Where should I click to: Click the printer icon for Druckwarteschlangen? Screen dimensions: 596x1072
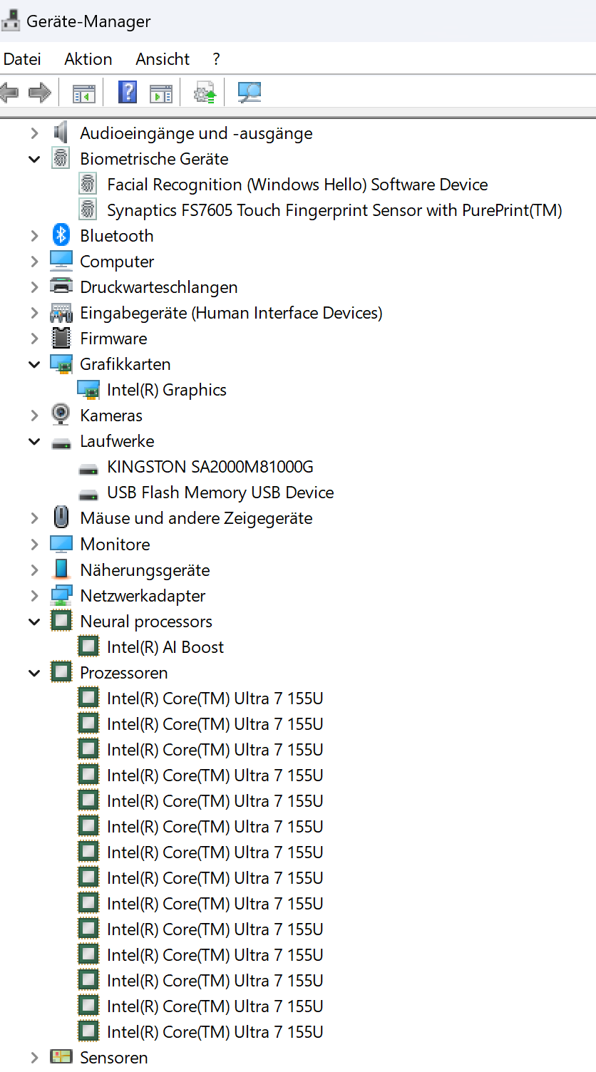coord(61,287)
